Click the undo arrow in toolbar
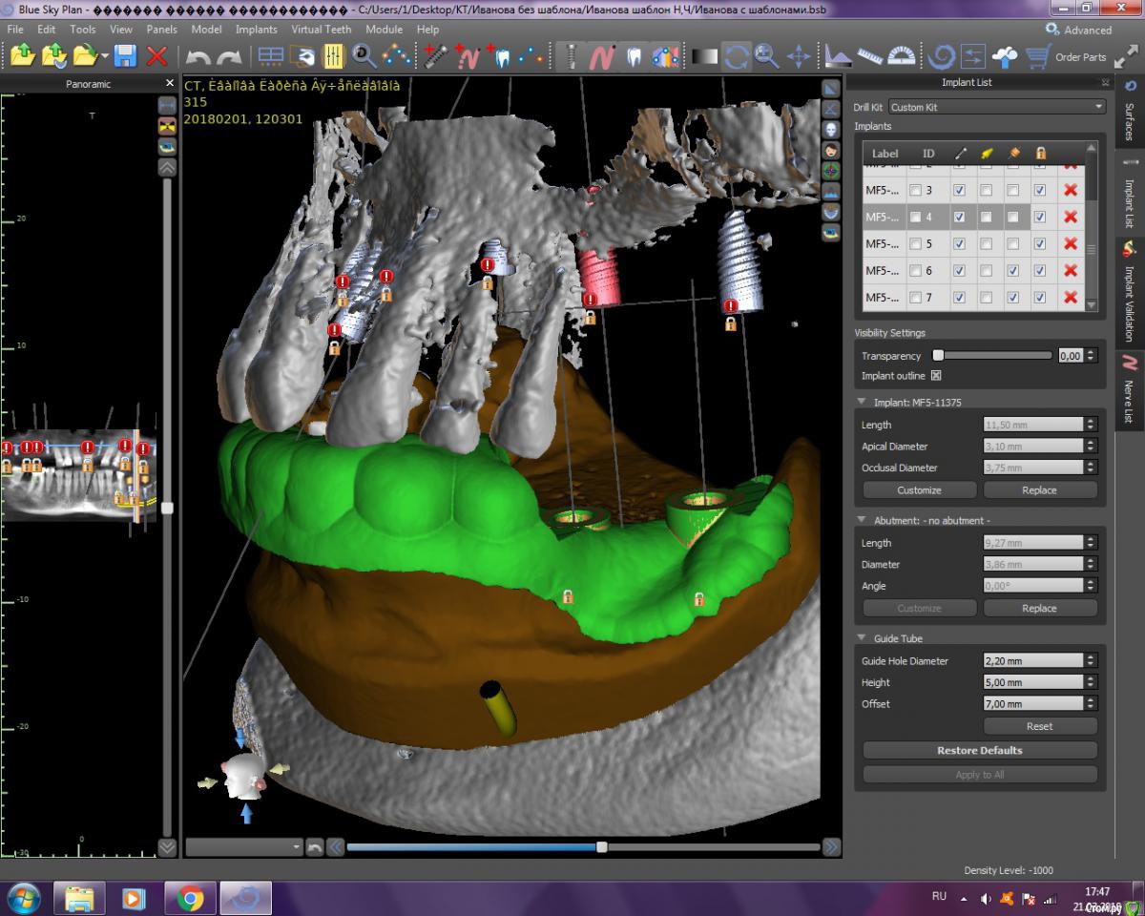Image resolution: width=1145 pixels, height=916 pixels. [198, 57]
